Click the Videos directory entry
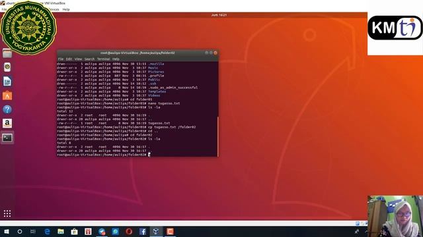423x237 pixels. pyautogui.click(x=154, y=95)
